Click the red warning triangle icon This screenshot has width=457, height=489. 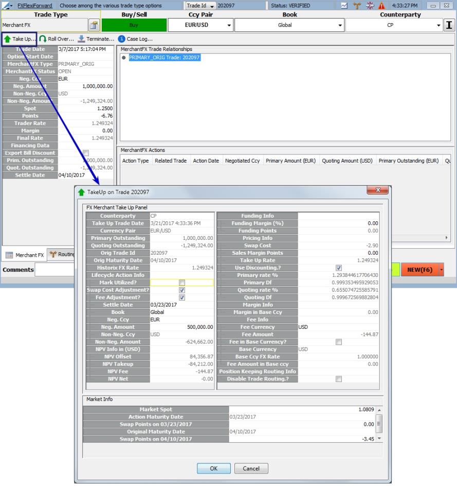coord(381,6)
